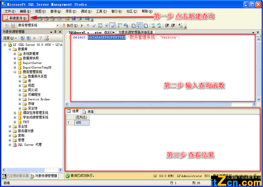Expand the 表 tables folder
Screen dimensions: 263x187
20,81
